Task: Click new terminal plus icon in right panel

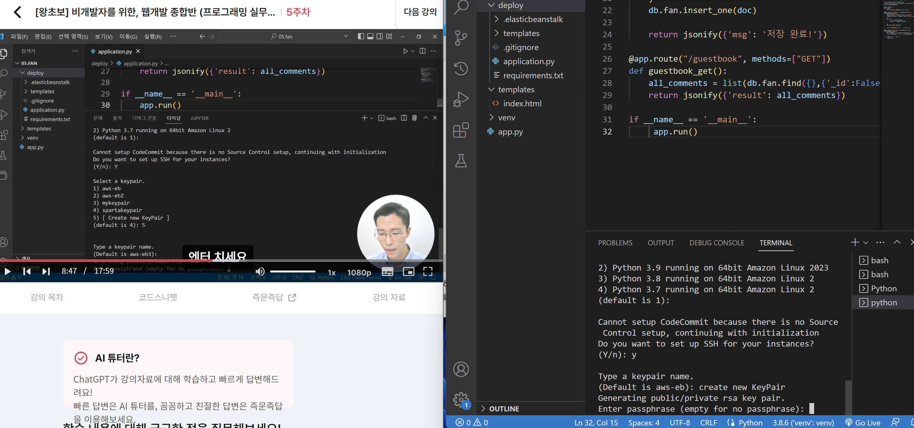Action: 855,242
